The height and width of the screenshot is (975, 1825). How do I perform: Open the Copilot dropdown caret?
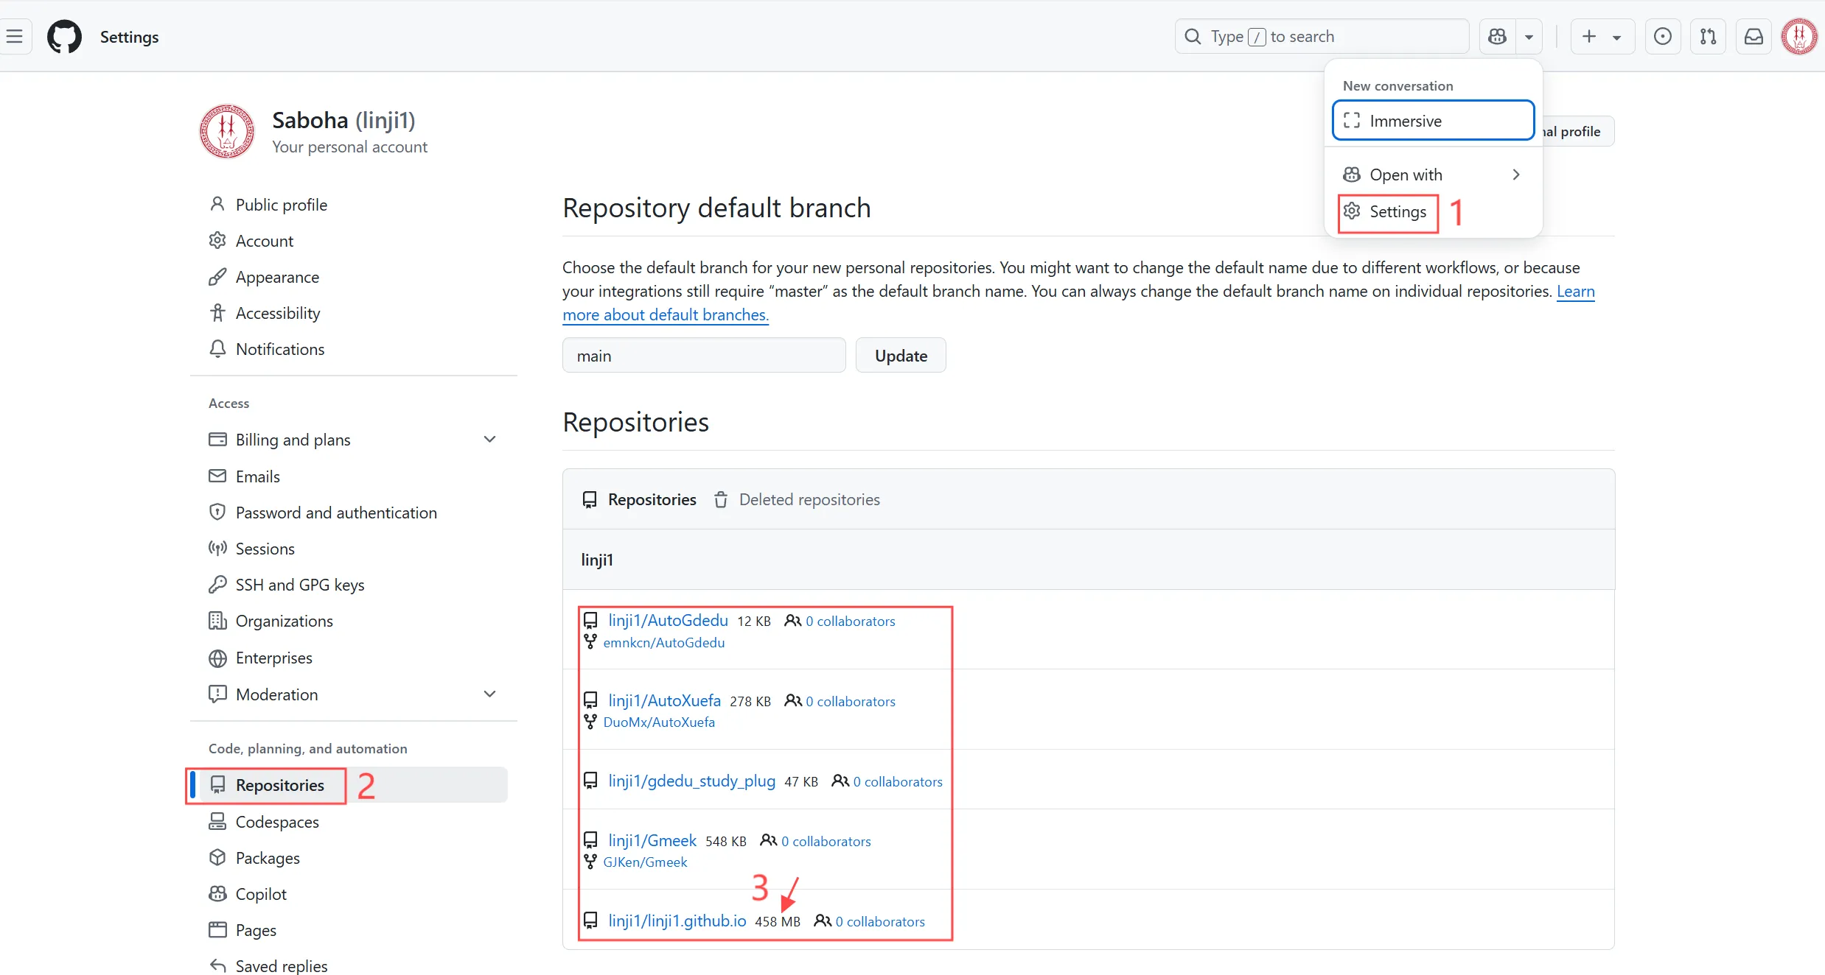(x=1529, y=37)
